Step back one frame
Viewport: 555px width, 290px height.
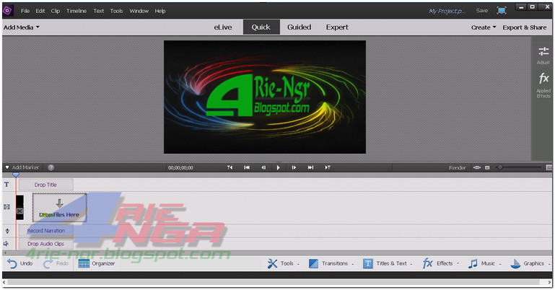[263, 167]
